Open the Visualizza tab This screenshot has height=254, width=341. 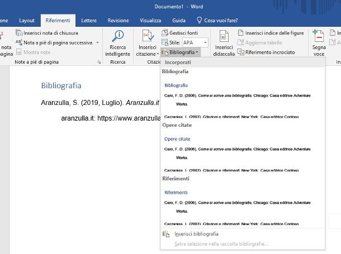pyautogui.click(x=150, y=21)
